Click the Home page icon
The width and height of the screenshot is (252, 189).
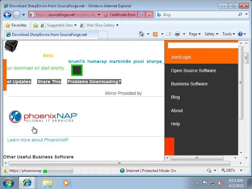click(x=141, y=34)
